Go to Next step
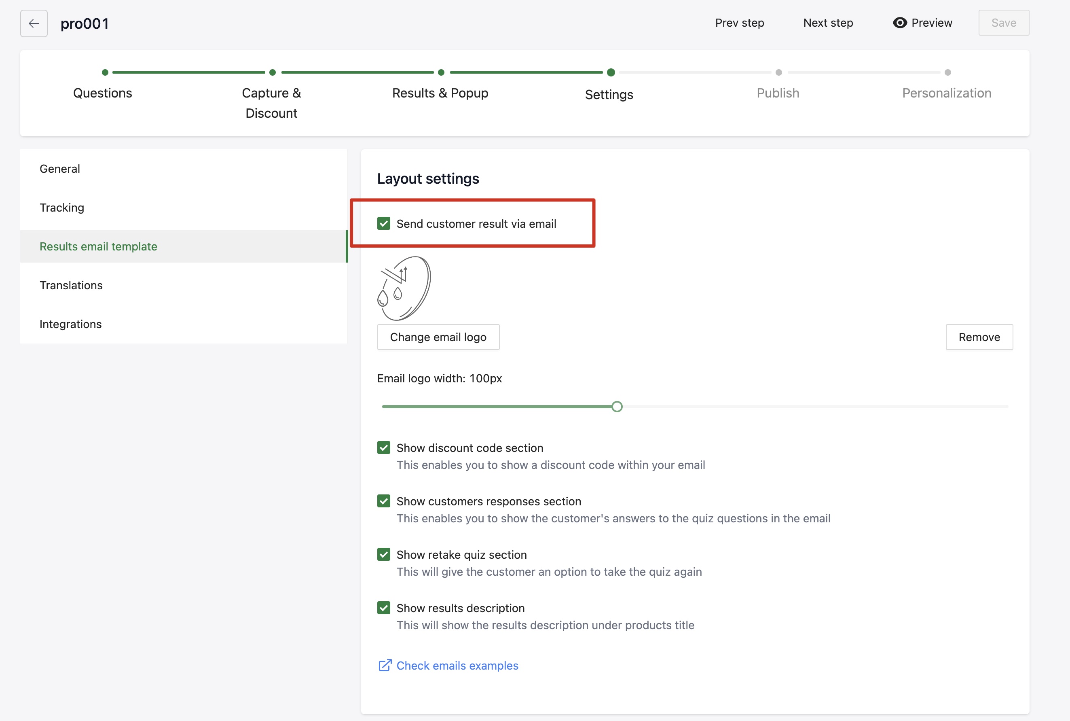 pos(828,23)
